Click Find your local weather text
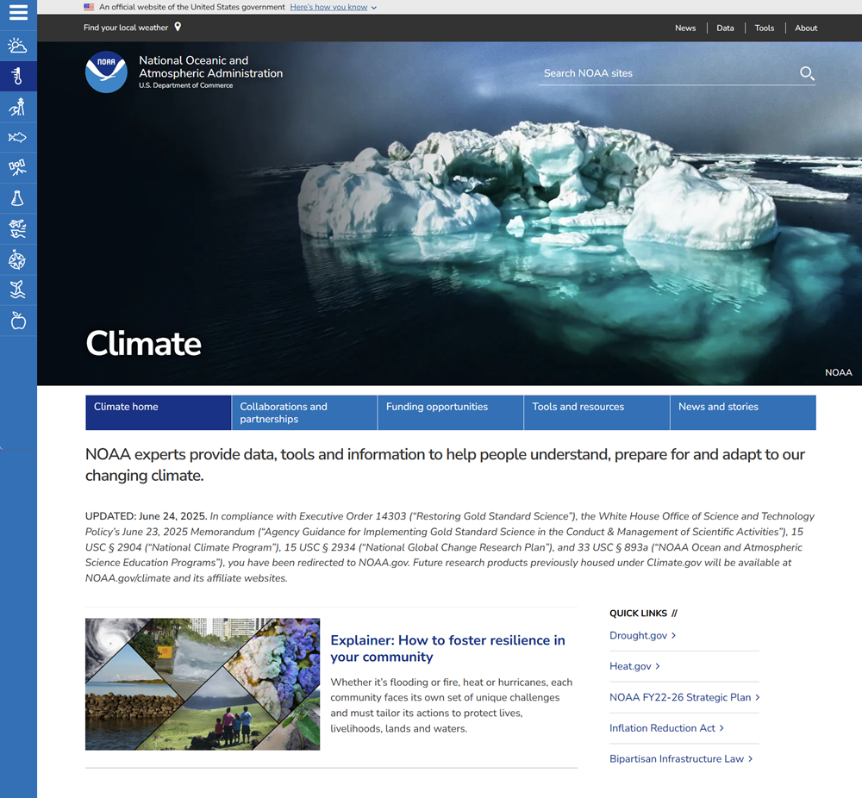Image resolution: width=862 pixels, height=798 pixels. pyautogui.click(x=126, y=28)
